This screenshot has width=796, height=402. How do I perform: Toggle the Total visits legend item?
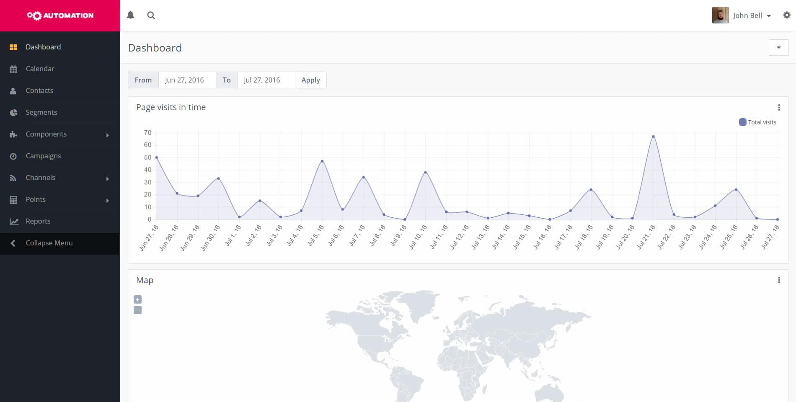(757, 122)
